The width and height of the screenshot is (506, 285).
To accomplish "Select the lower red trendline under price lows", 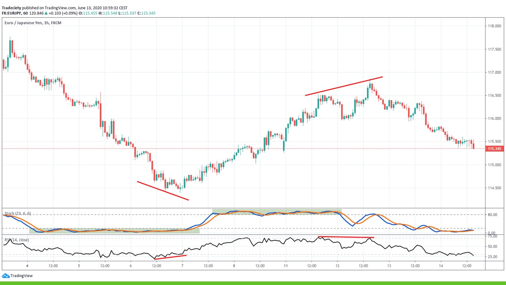I will point(163,191).
